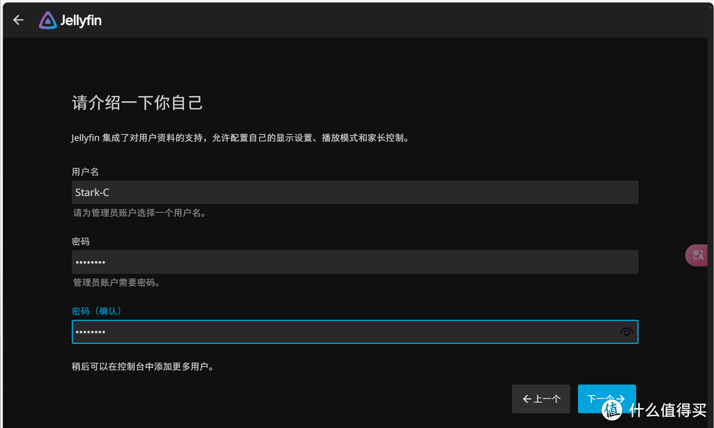The width and height of the screenshot is (714, 428).
Task: Click the eye icon in the confirm password field
Action: click(x=626, y=331)
